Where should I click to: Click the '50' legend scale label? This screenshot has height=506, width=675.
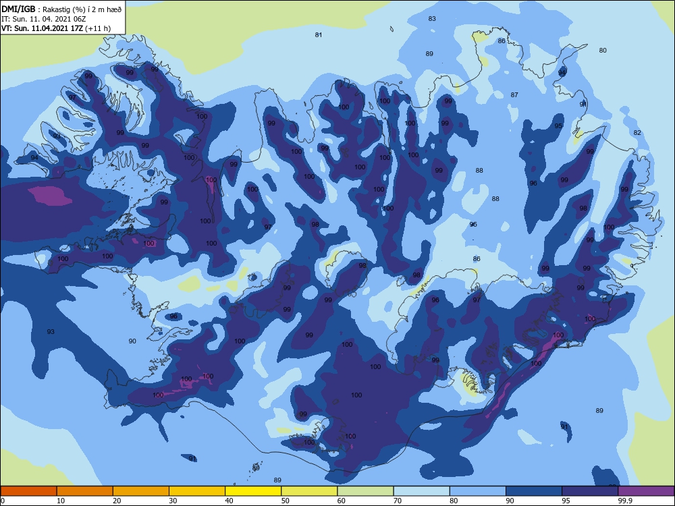285,501
